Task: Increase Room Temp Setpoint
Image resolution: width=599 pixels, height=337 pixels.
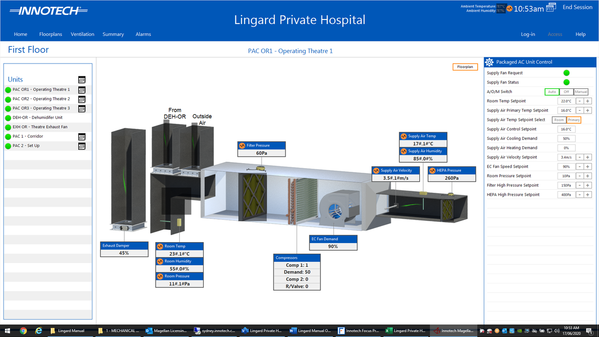Action: click(588, 101)
